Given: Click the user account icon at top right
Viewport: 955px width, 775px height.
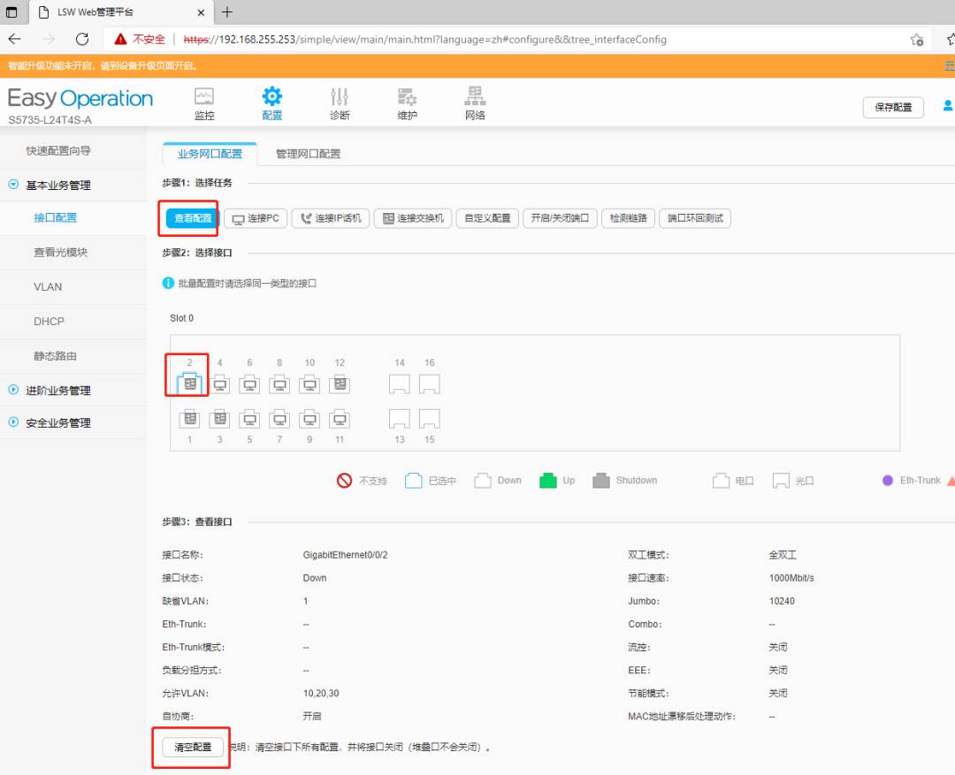Looking at the screenshot, I should [948, 106].
